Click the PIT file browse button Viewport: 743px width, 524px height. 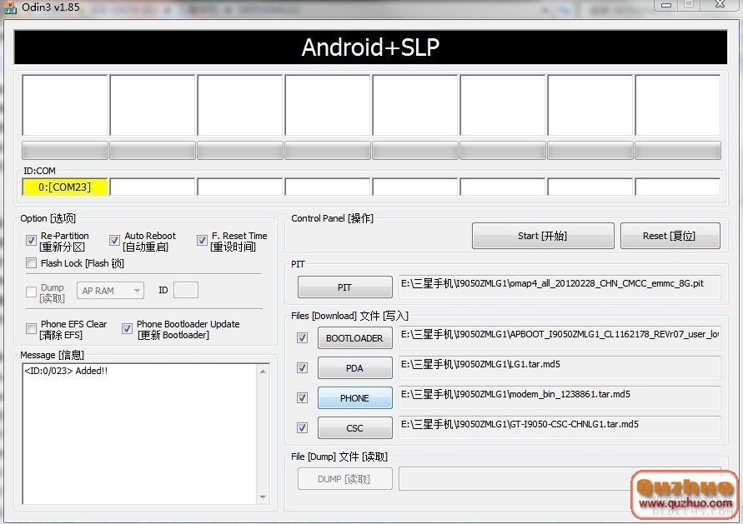click(345, 287)
